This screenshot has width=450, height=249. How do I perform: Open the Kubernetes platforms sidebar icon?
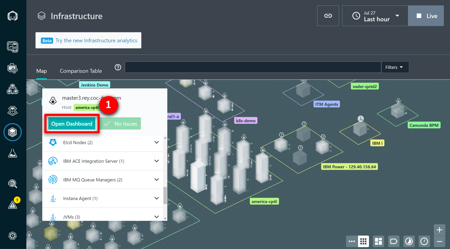[12, 111]
